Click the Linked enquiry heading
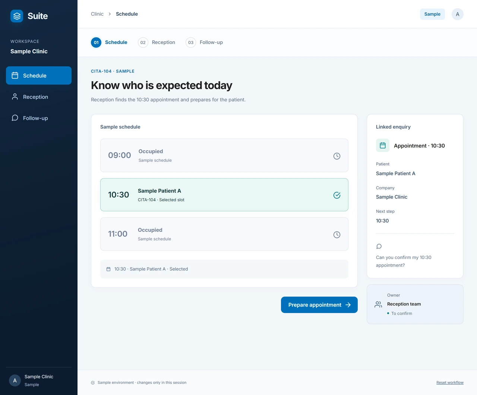 point(393,127)
